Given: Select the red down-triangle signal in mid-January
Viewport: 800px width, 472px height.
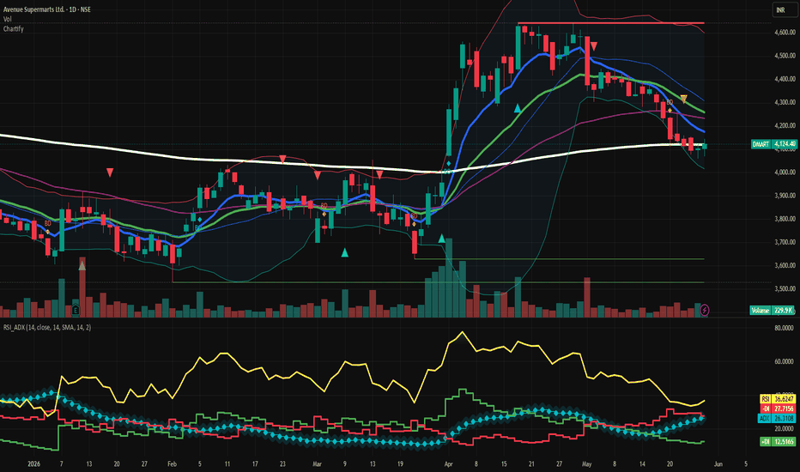Looking at the screenshot, I should click(110, 172).
